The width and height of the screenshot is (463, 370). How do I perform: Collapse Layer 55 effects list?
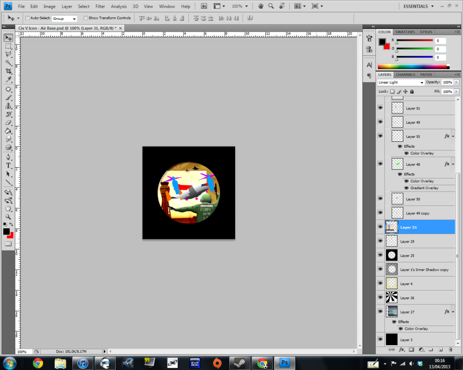[x=453, y=136]
